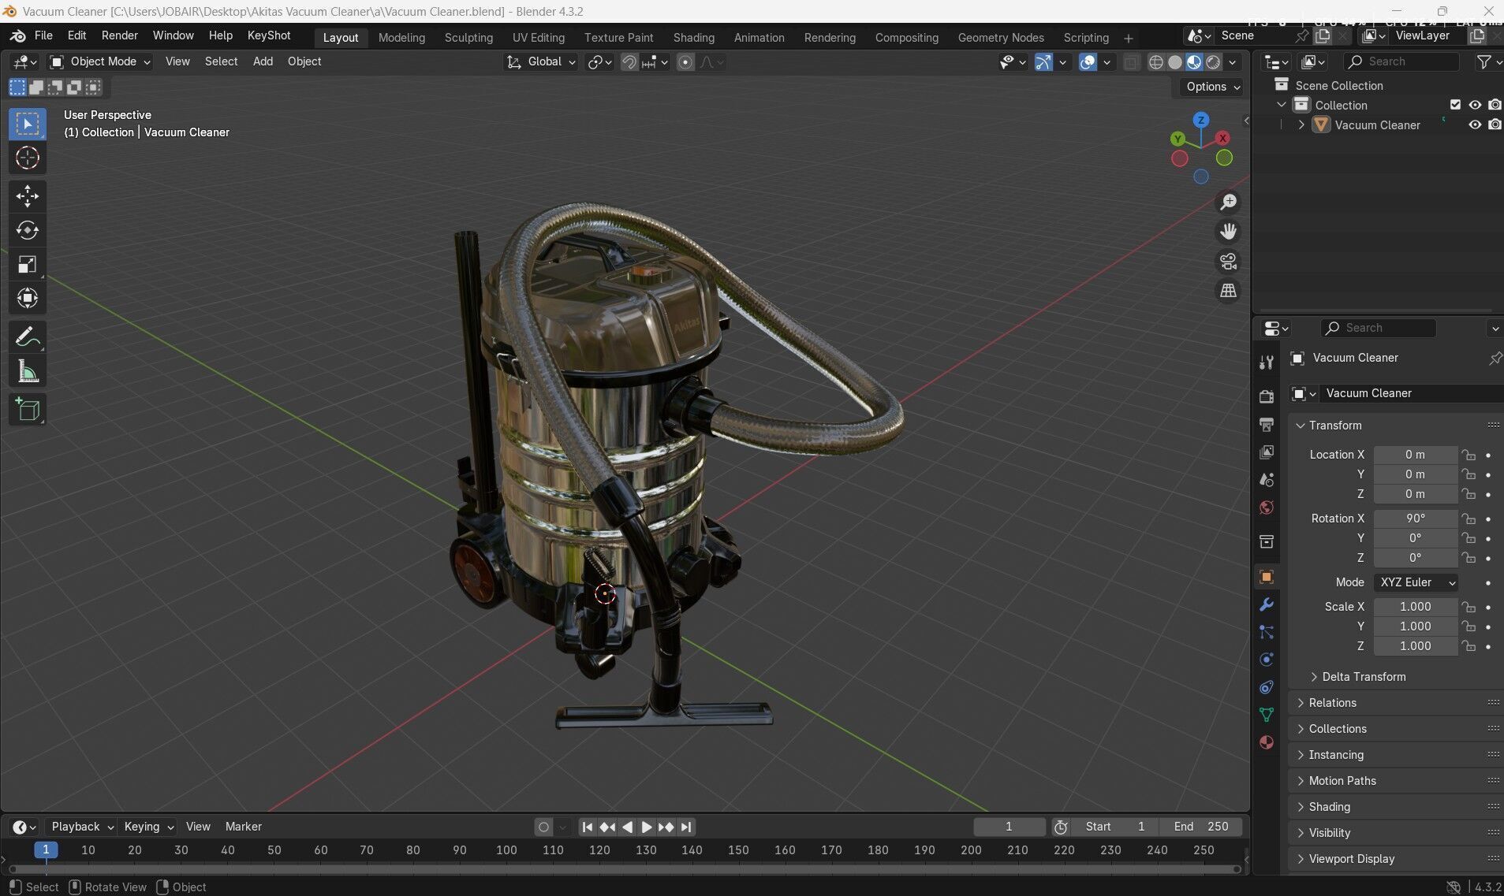Open the timeline Keying menu
1504x896 pixels.
pos(148,827)
